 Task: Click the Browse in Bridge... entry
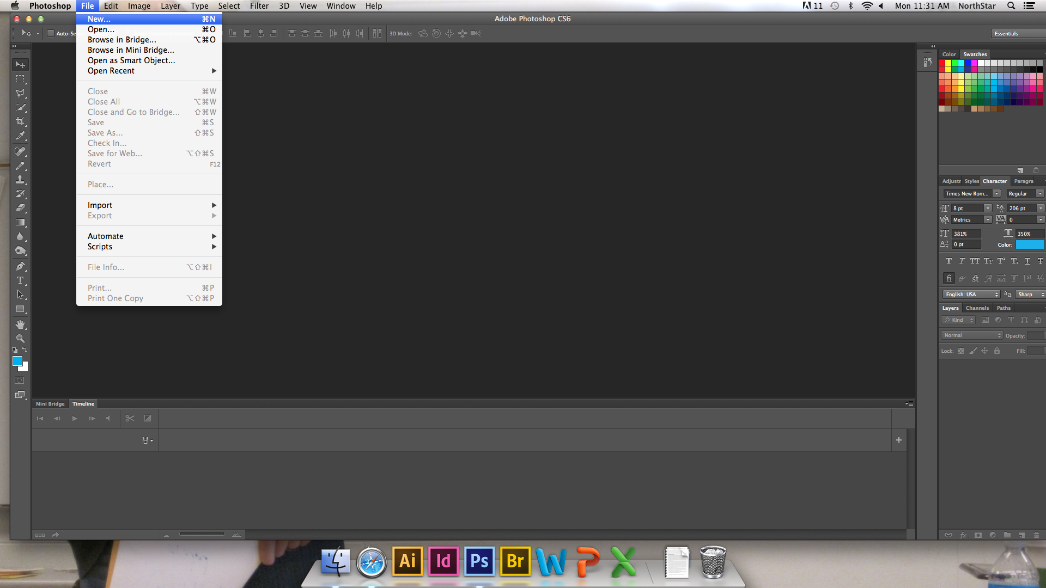point(149,40)
